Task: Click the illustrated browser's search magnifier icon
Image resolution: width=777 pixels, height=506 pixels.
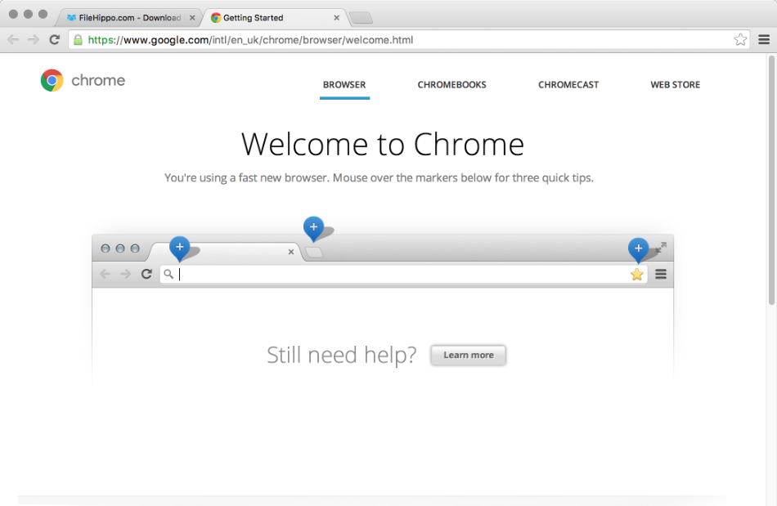Action: 169,274
